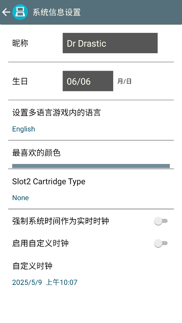This screenshot has height=323, width=182.
Task: Toggle 强制系统时间作为实时时钟 switch
Action: 161,221
